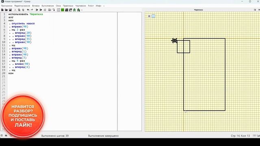The image size is (260, 146).
Task: Click 'вперед(3)' on line 15
Action: (19, 58)
